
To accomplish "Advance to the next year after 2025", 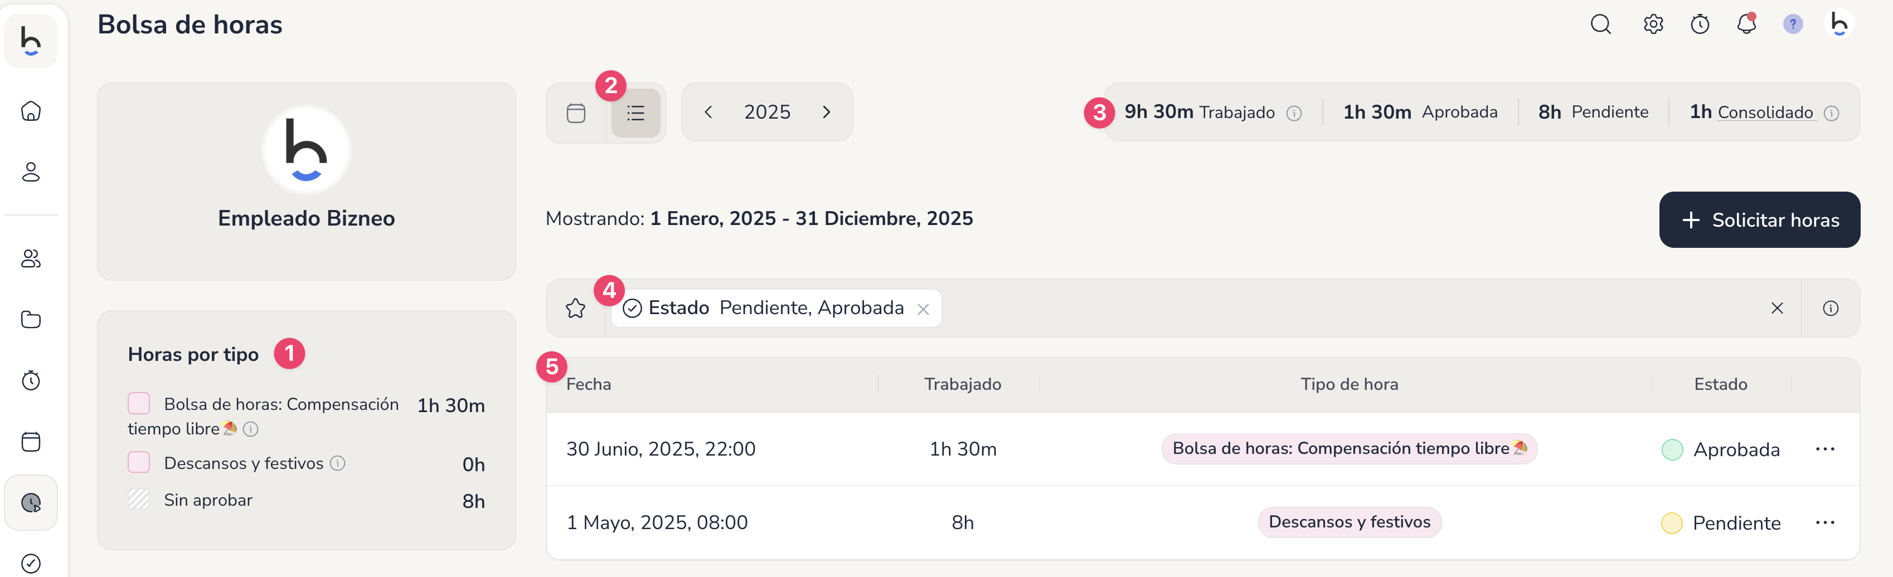I will click(x=826, y=113).
